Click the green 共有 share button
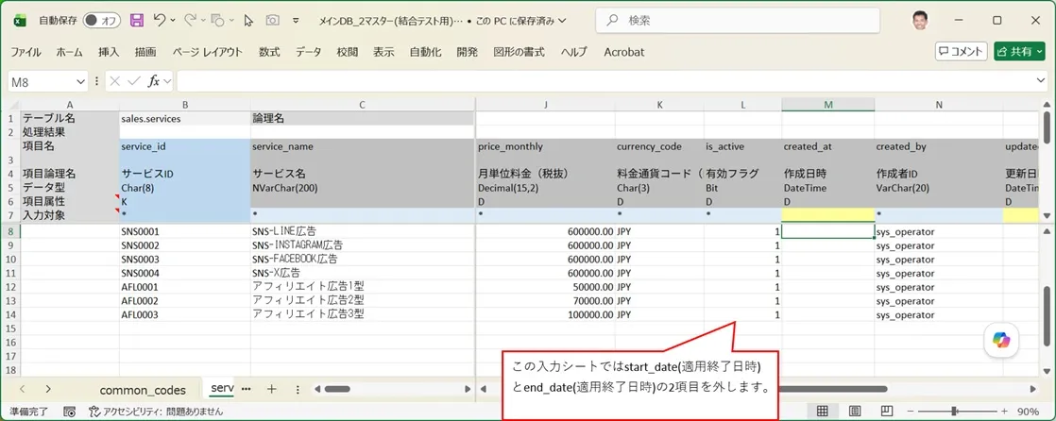Viewport: 1056px width, 421px height. point(1019,51)
